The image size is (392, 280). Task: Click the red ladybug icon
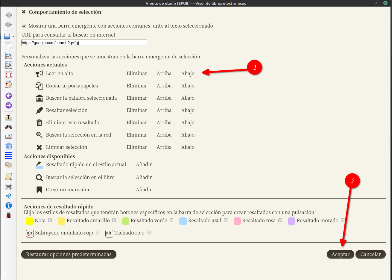click(x=9, y=215)
